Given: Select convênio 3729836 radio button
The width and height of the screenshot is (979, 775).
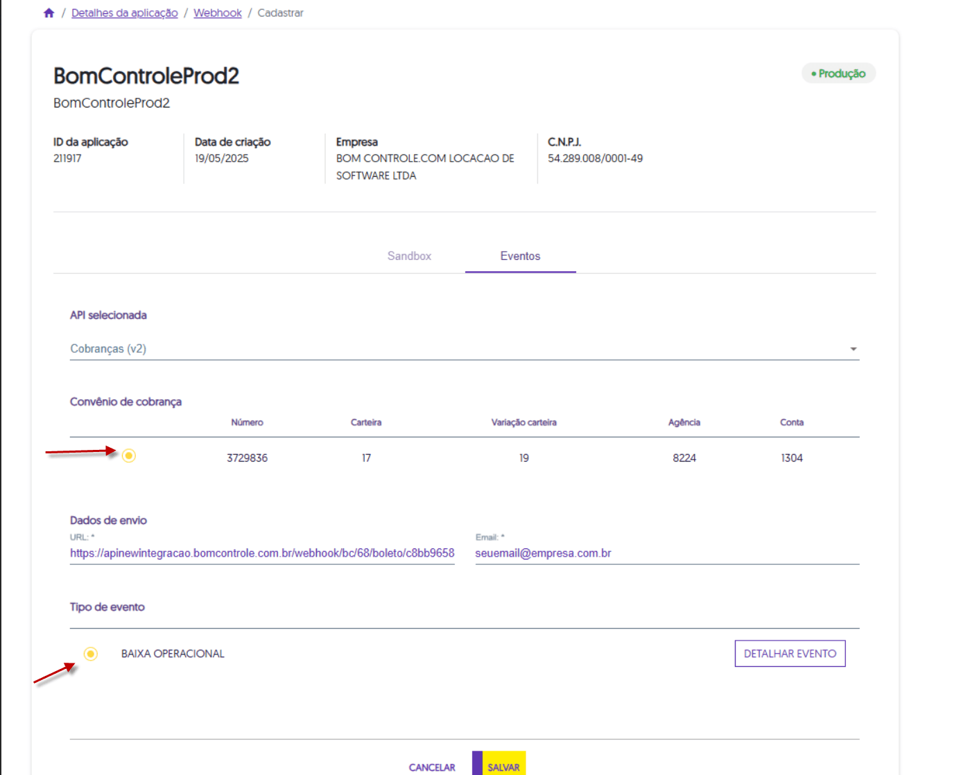Looking at the screenshot, I should 129,455.
